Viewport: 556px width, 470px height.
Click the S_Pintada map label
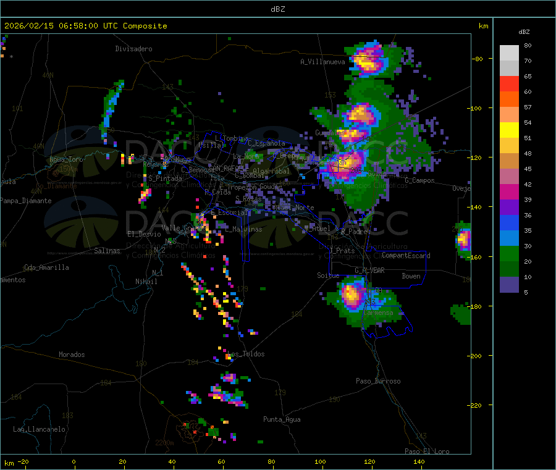tap(165, 178)
